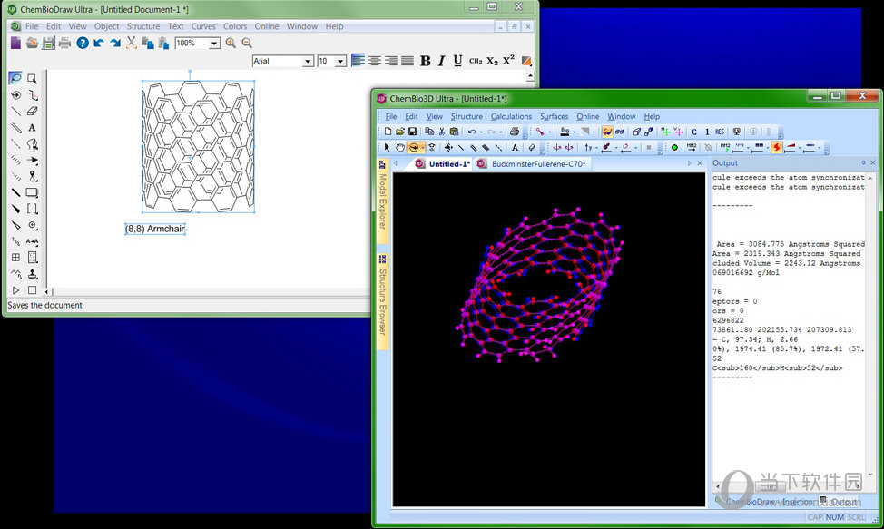The height and width of the screenshot is (529, 884).
Task: Click the ChemBioDraw text color swatch
Action: point(526,61)
